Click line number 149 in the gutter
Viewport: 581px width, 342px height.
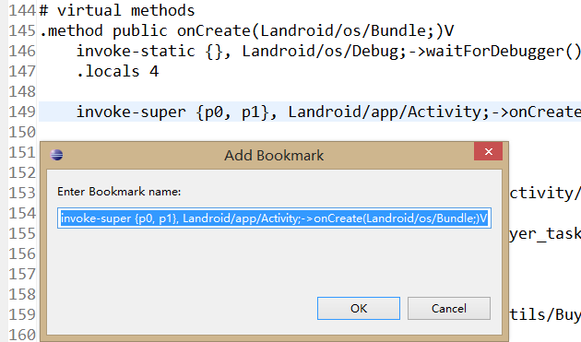[22, 112]
